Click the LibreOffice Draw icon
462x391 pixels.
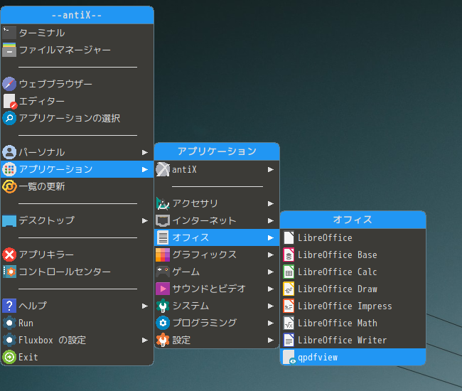289,289
